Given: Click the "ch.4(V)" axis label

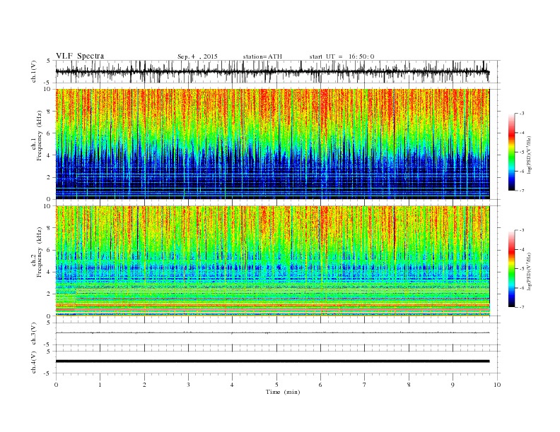Looking at the screenshot, I should (34, 362).
